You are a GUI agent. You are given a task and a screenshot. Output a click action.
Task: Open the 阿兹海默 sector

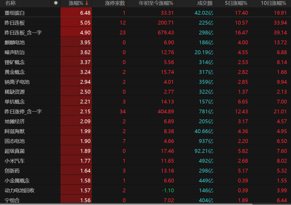pyautogui.click(x=15, y=131)
